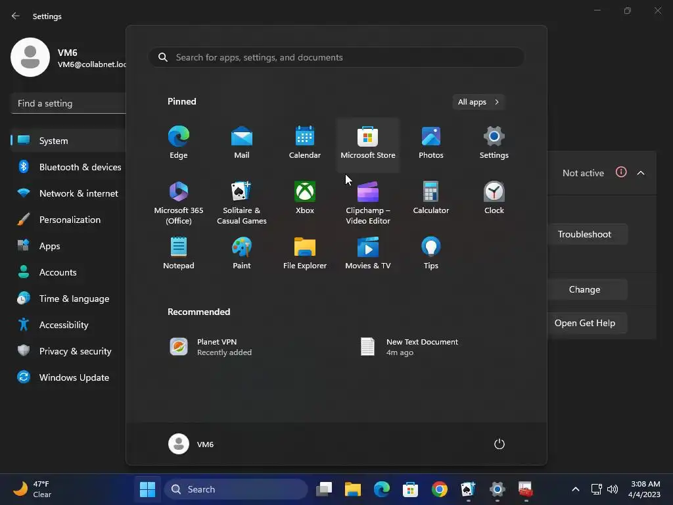
Task: Click the power button in Start menu
Action: [499, 444]
